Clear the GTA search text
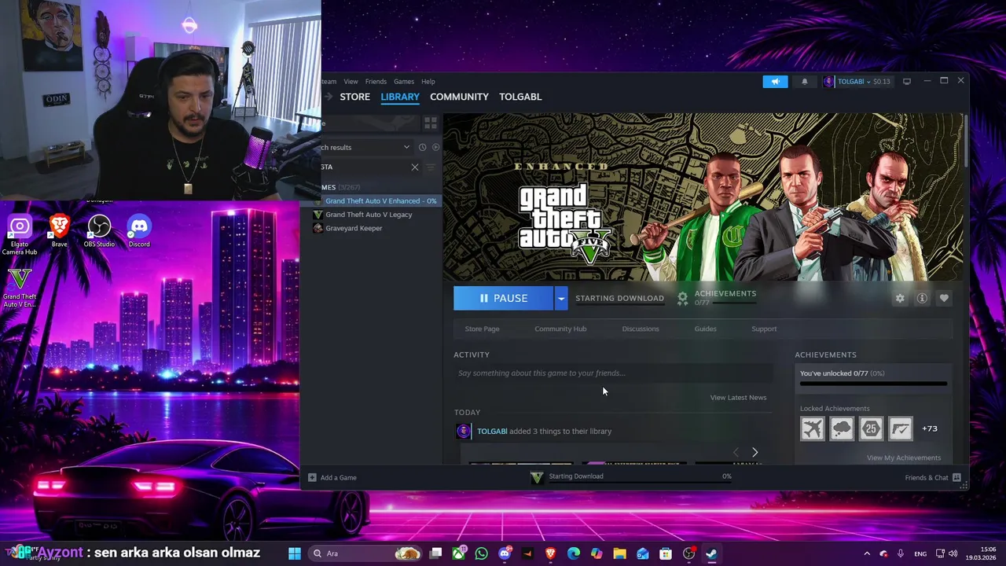 pos(415,167)
